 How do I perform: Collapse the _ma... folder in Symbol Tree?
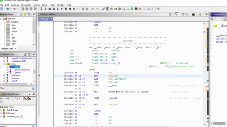tap(4, 64)
